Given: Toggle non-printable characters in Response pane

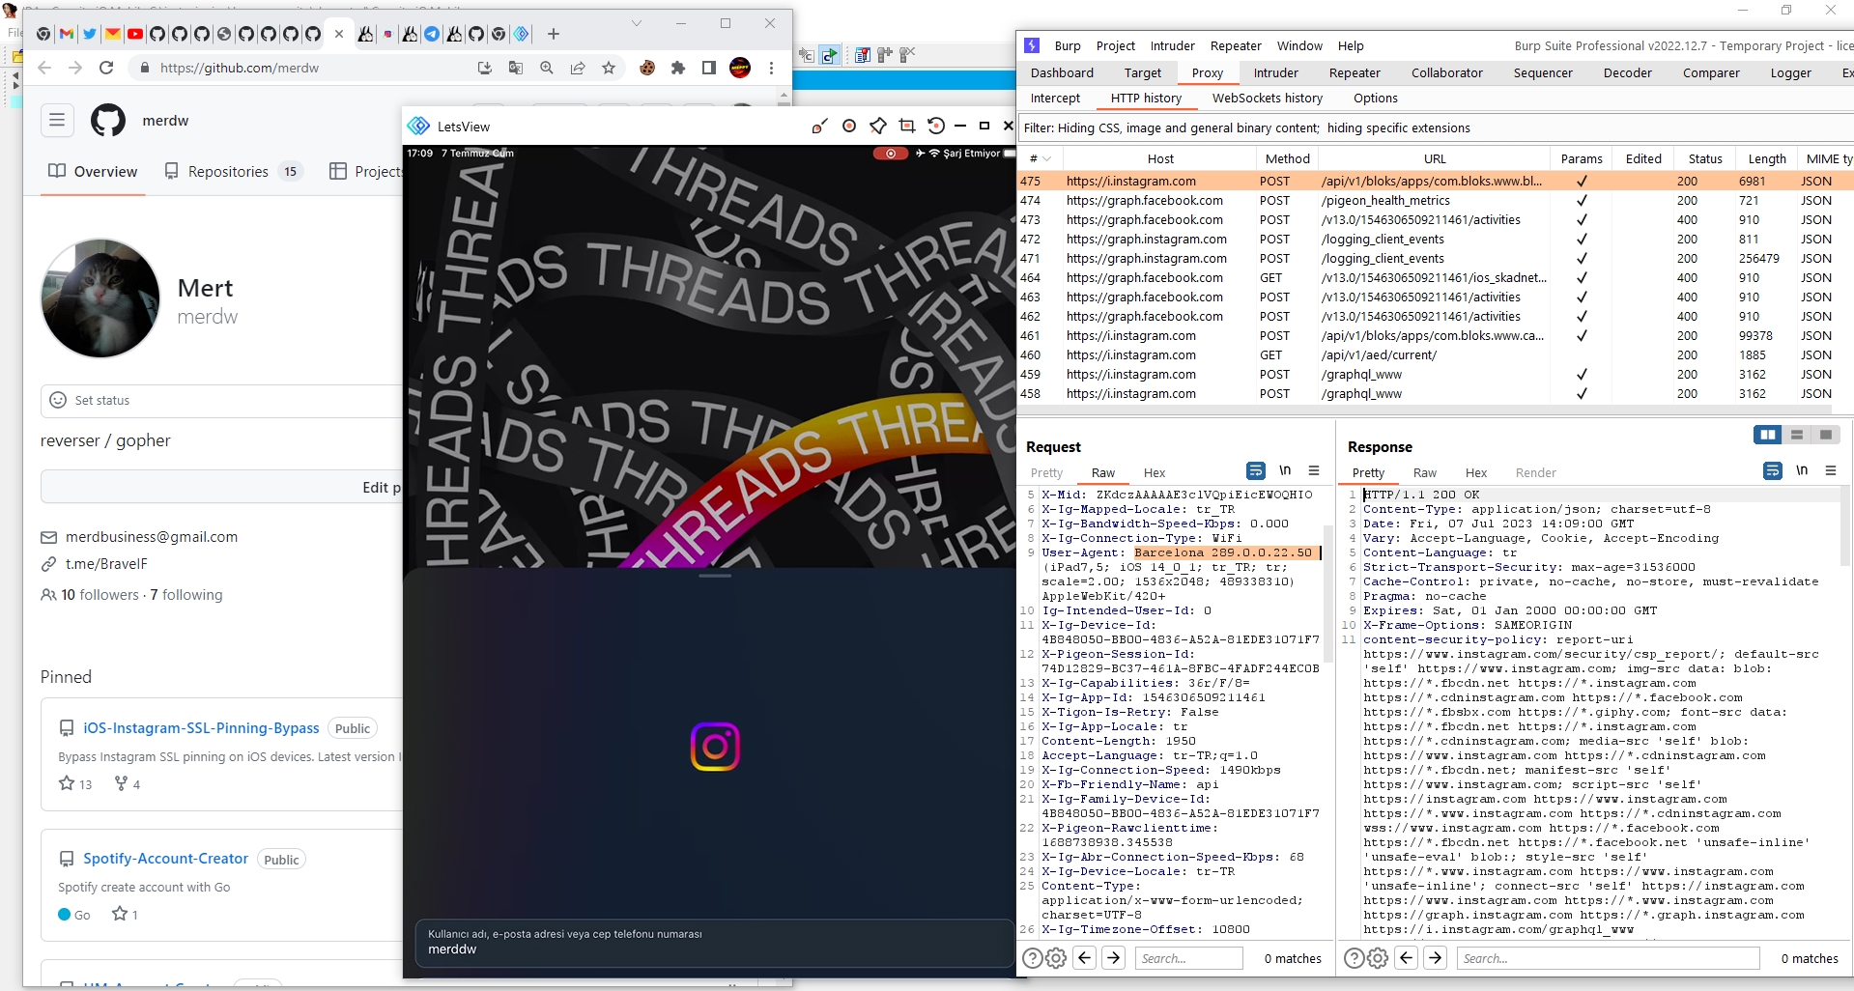Looking at the screenshot, I should (x=1802, y=470).
